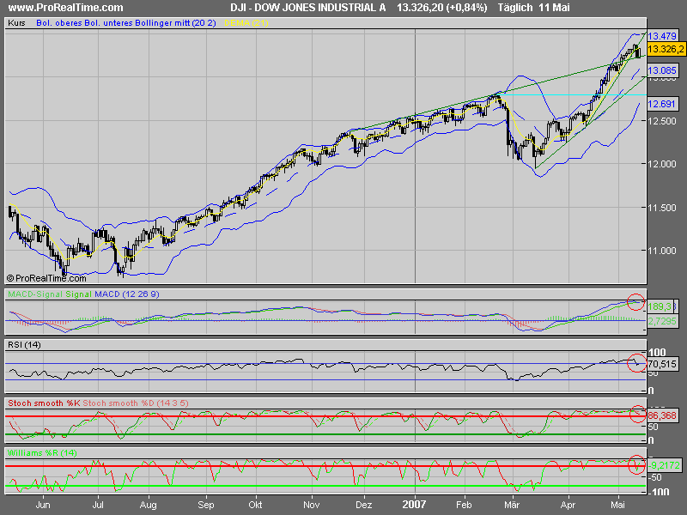The height and width of the screenshot is (515, 687).
Task: Click the ProRealTime.com watermark on the chart
Action: point(47,278)
